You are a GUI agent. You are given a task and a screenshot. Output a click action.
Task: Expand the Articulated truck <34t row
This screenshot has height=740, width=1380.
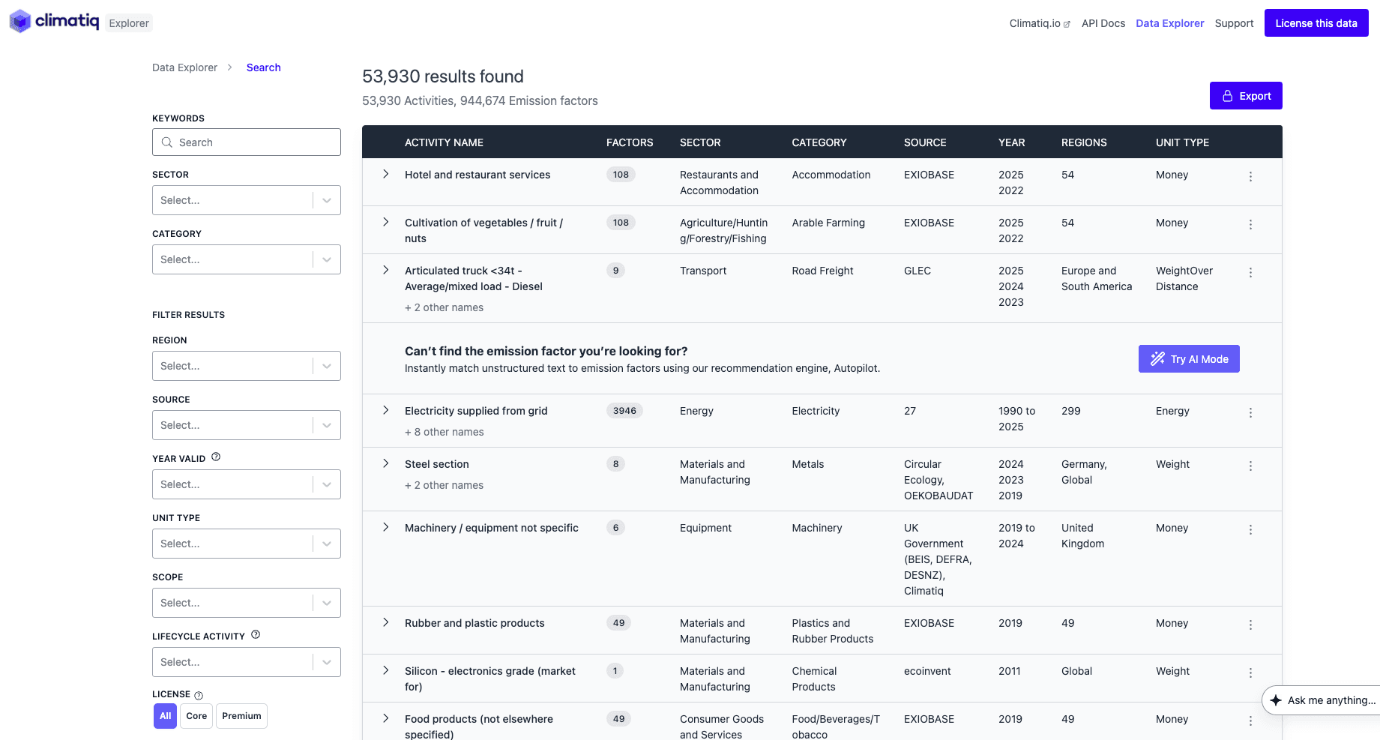coord(386,270)
